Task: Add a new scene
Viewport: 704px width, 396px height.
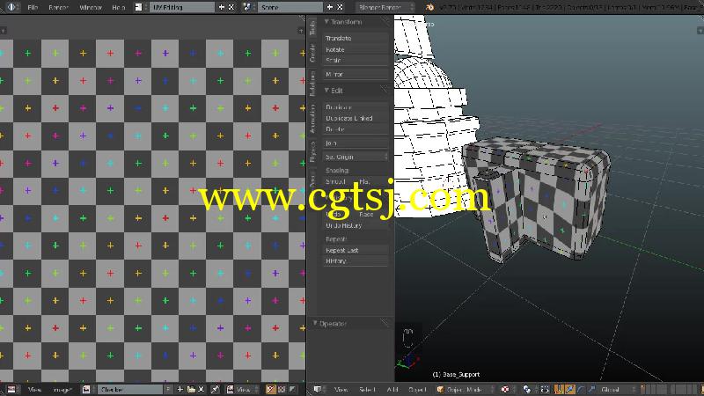Action: pos(329,7)
